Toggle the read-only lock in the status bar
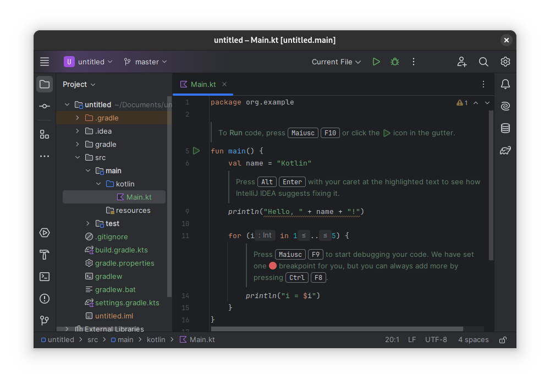Image resolution: width=550 pixels, height=385 pixels. click(x=503, y=340)
